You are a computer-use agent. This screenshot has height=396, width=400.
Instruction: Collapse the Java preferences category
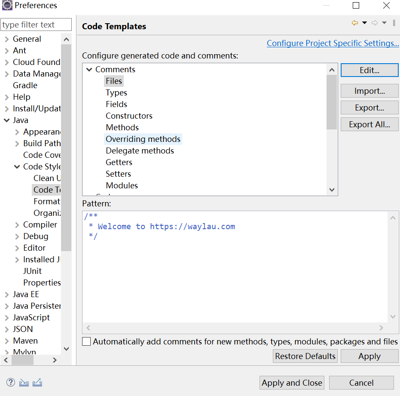click(6, 120)
